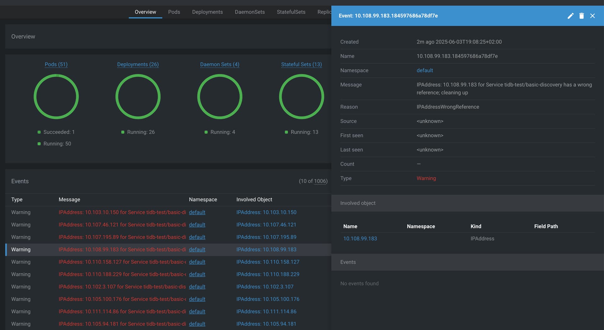
Task: Close the event details panel
Action: pyautogui.click(x=592, y=16)
